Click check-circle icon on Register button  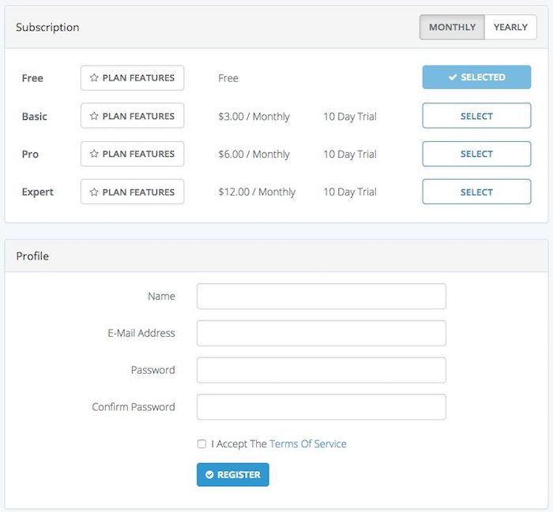click(x=209, y=475)
